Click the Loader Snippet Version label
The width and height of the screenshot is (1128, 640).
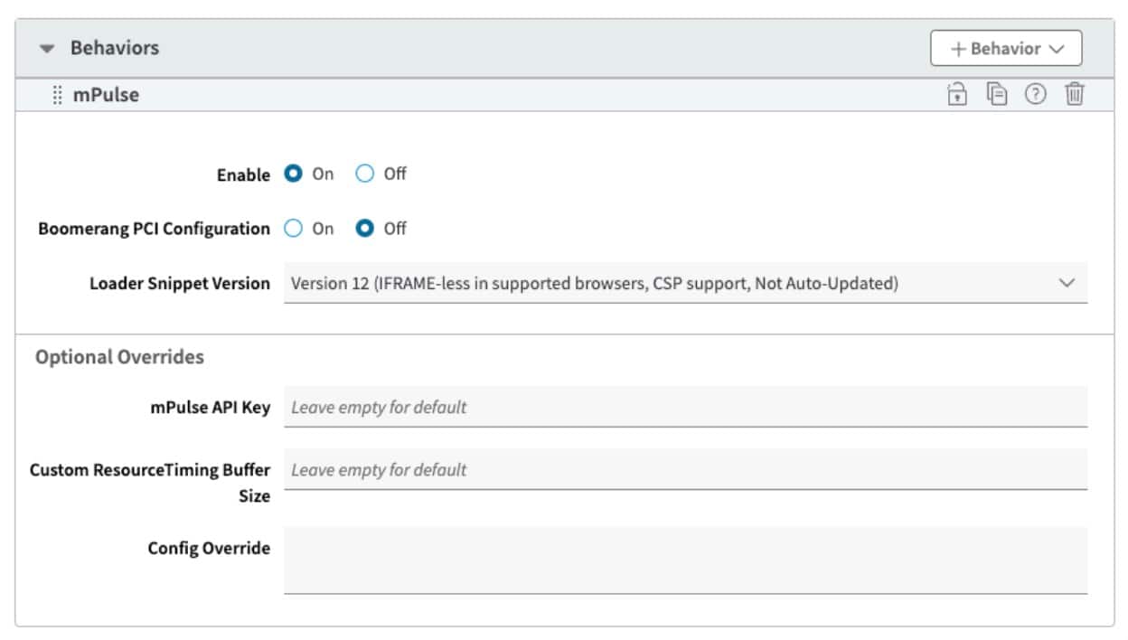point(179,284)
